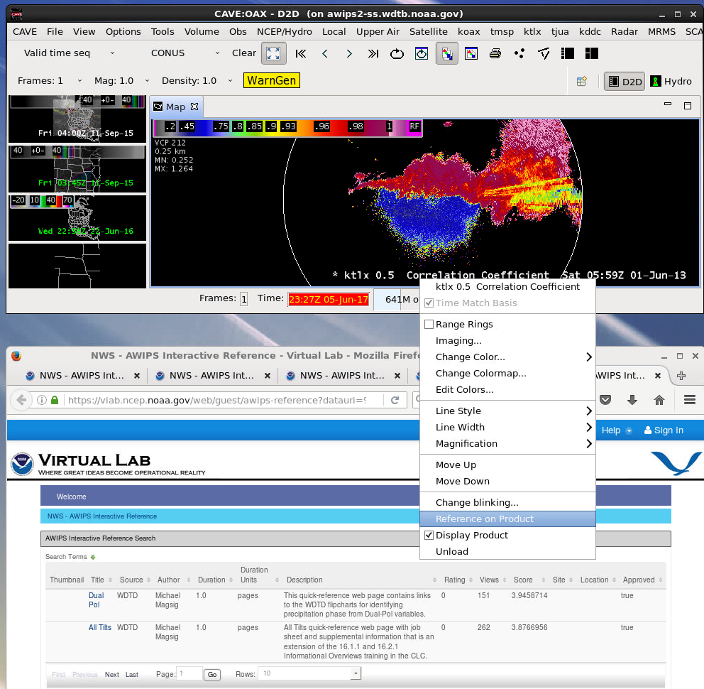
Task: Expand the Line Style submenu
Action: point(507,411)
